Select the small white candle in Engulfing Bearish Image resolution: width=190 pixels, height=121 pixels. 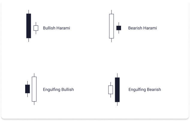click(x=111, y=90)
